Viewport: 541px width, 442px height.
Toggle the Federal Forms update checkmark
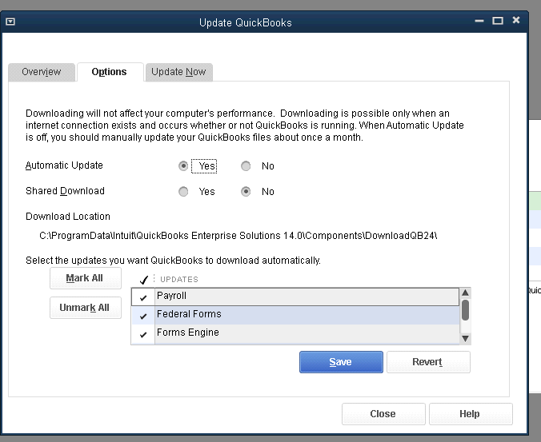point(143,316)
